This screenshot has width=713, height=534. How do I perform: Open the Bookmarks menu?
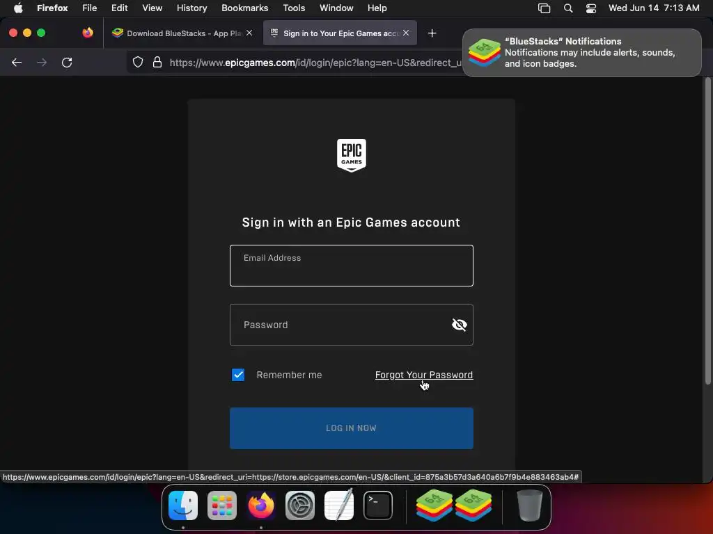coord(244,8)
